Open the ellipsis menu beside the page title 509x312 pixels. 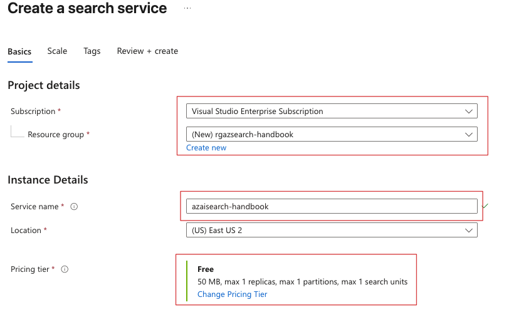[x=187, y=8]
